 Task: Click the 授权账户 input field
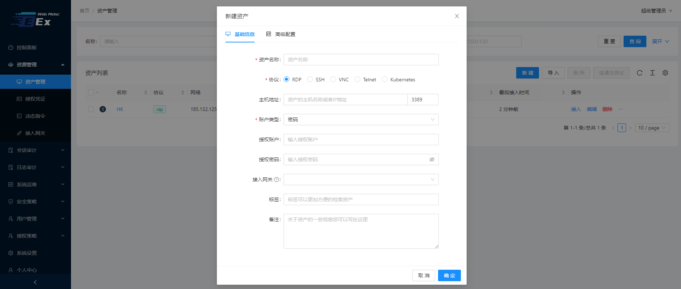(x=361, y=140)
